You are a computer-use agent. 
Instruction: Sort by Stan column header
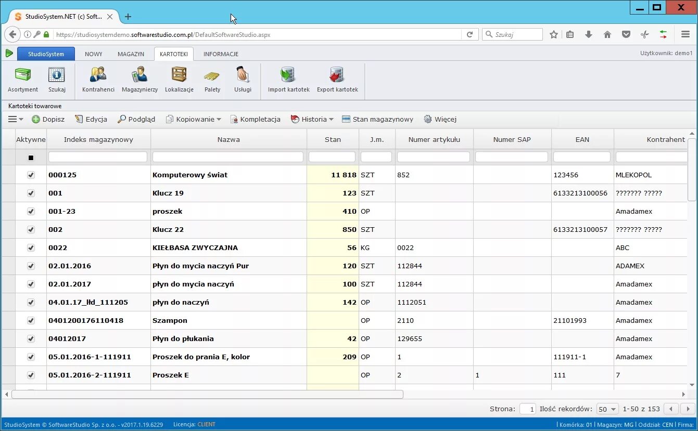pyautogui.click(x=333, y=139)
